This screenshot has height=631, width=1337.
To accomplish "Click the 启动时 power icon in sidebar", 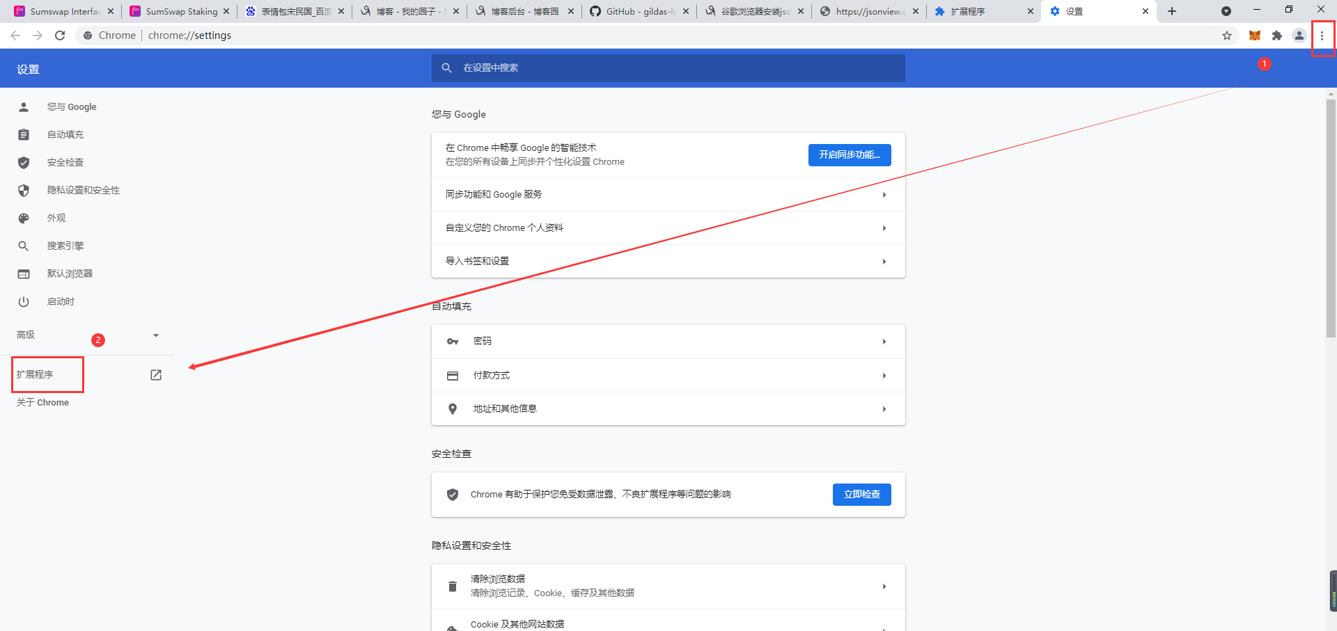I will pos(24,301).
